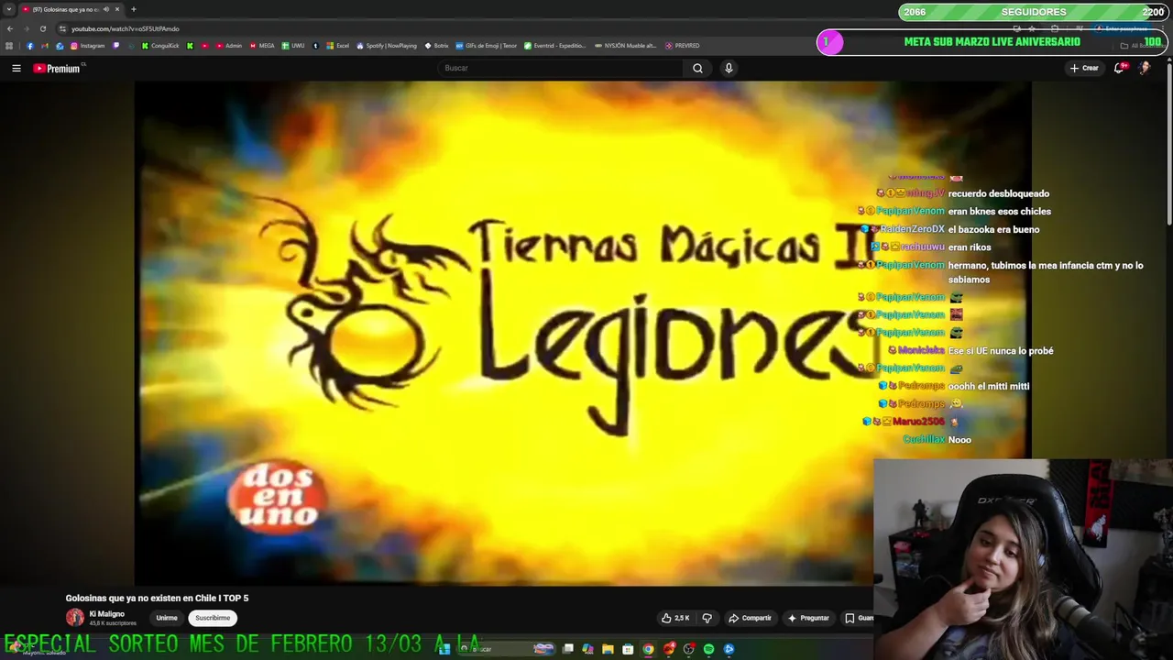The width and height of the screenshot is (1173, 660).
Task: Open Ki Maligno channel name link
Action: point(106,613)
